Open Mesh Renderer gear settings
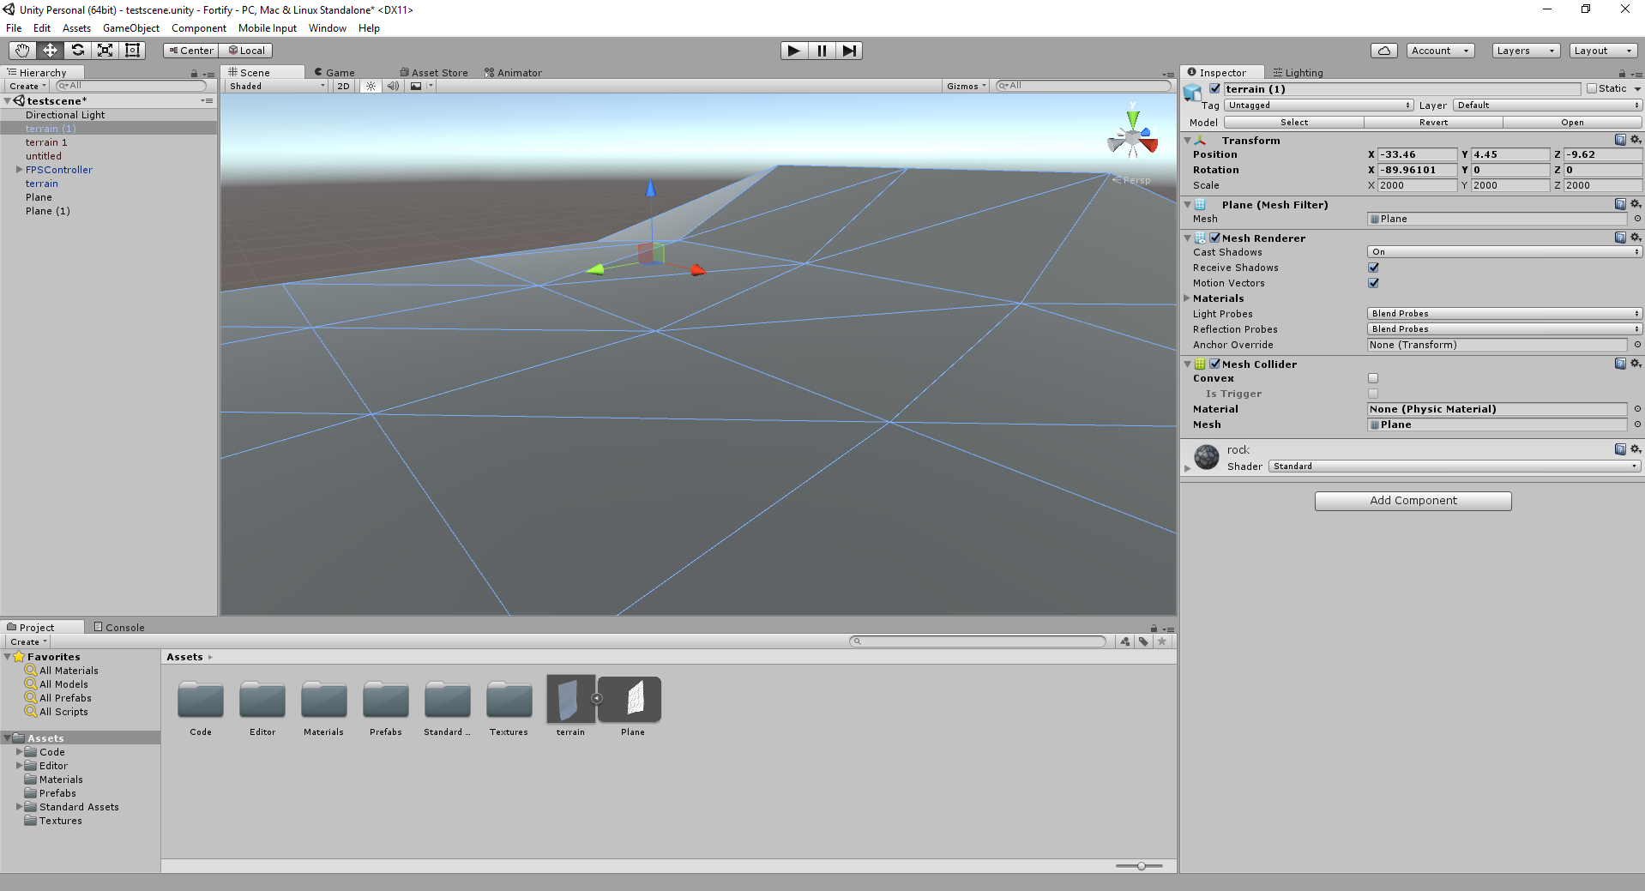The image size is (1645, 891). tap(1636, 238)
